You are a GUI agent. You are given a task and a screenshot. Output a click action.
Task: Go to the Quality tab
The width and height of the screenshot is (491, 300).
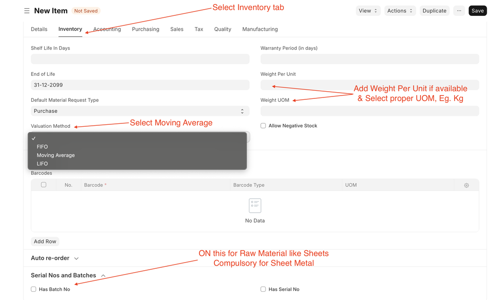click(x=222, y=29)
